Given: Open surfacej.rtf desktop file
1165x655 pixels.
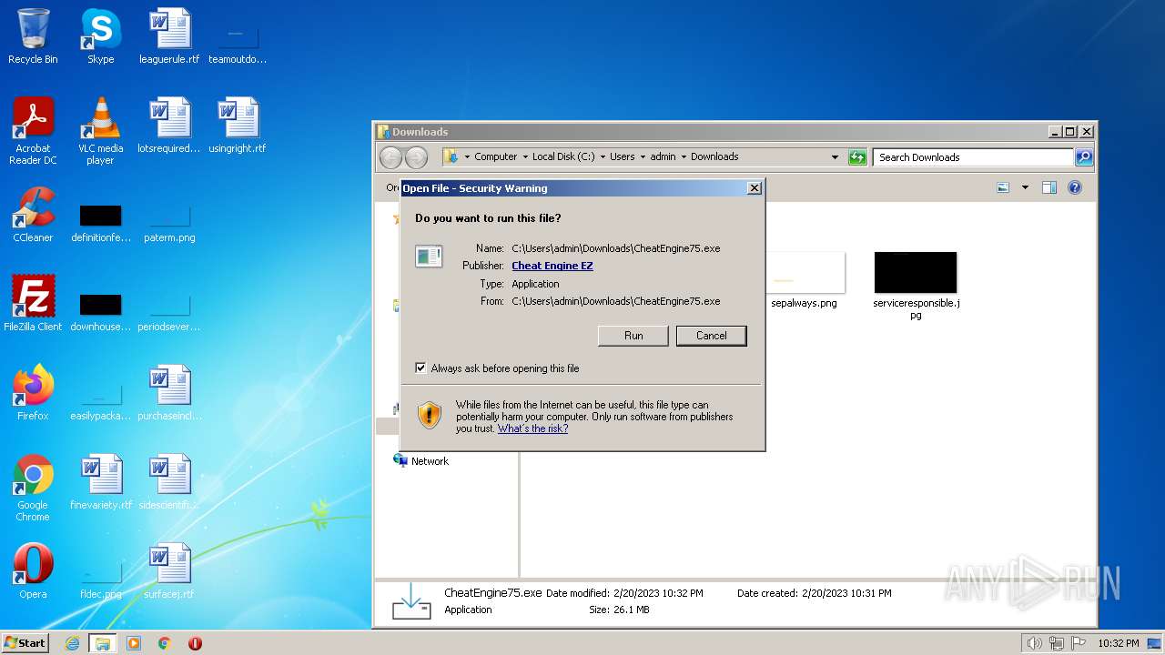Looking at the screenshot, I should pyautogui.click(x=169, y=571).
